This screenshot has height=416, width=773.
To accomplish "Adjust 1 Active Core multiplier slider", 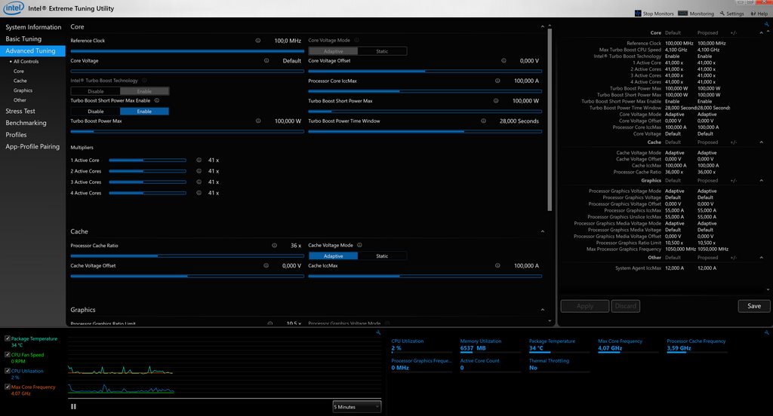I will 147,160.
